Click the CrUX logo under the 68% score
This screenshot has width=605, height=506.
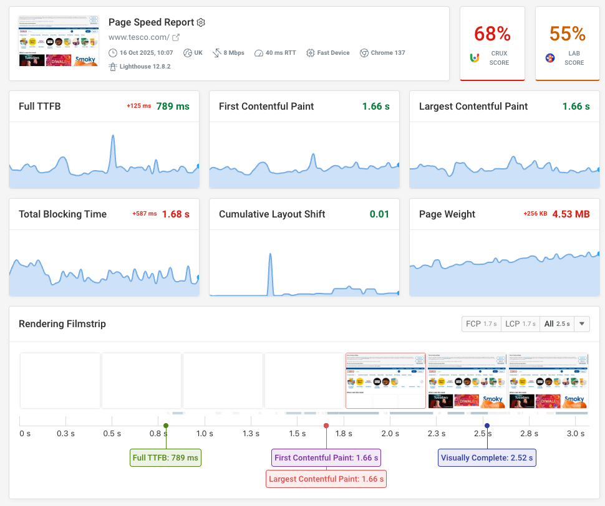click(x=474, y=57)
